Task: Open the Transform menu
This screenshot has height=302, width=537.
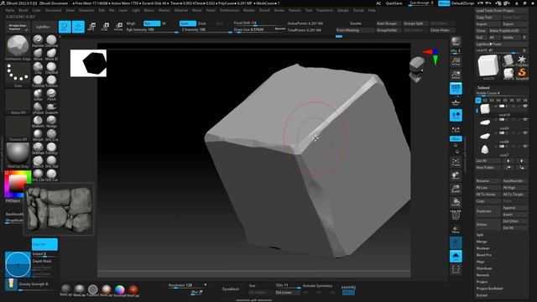Action: (x=325, y=10)
